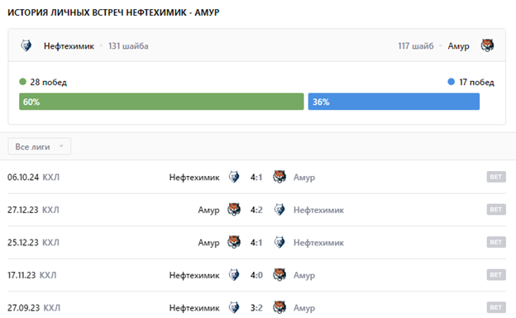The height and width of the screenshot is (318, 516).
Task: Click Нефтехимик name in 25.12.23 row
Action: (x=318, y=243)
